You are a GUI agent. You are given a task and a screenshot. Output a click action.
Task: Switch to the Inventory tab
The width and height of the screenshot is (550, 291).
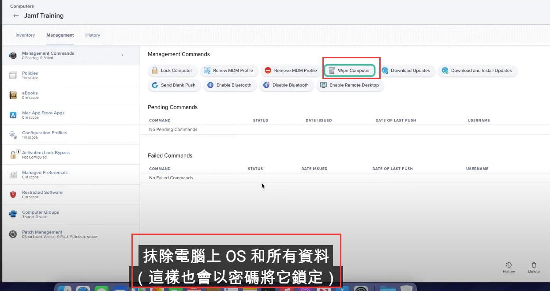point(25,35)
